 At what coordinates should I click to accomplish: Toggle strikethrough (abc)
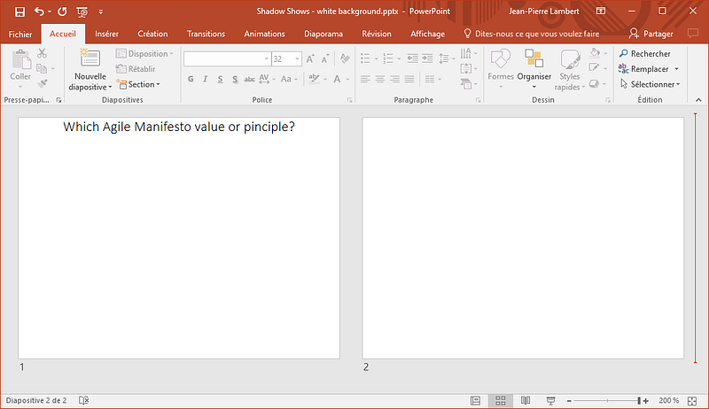coord(250,80)
